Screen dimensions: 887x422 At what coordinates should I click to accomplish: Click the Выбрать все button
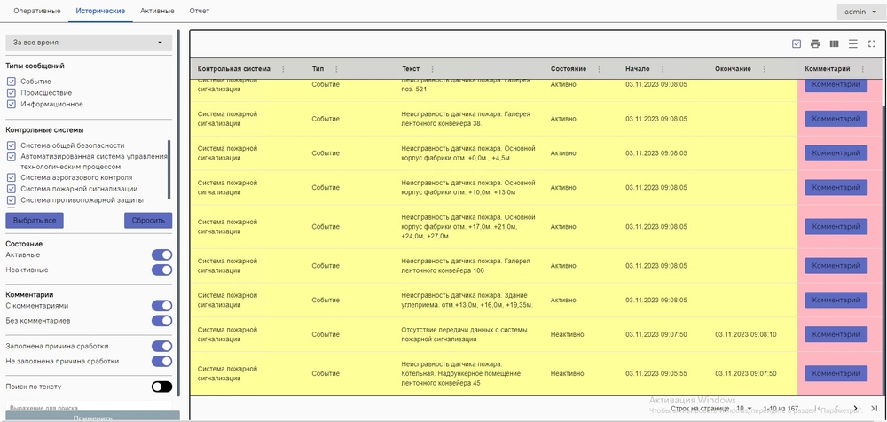click(35, 221)
